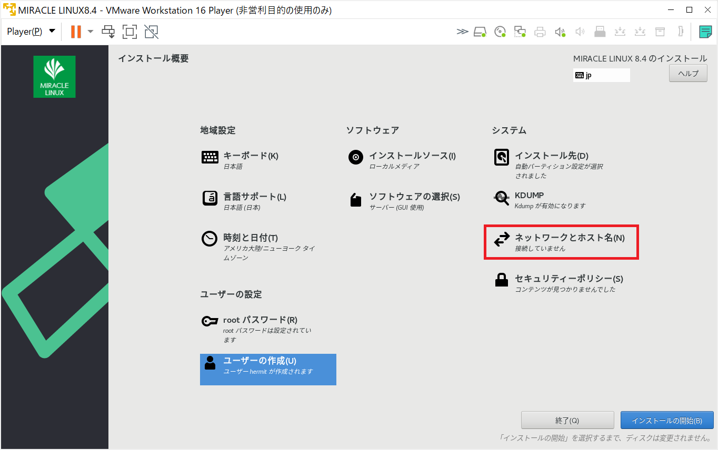Click the keyboard layout jp indicator
The image size is (718, 450).
[602, 75]
